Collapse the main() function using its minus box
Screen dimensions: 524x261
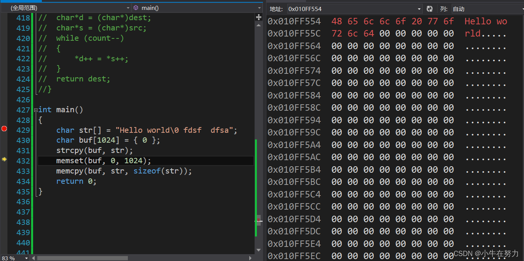tap(35, 110)
